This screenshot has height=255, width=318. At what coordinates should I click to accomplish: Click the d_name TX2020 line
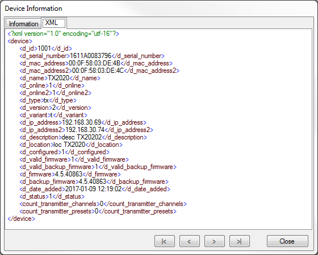point(60,78)
